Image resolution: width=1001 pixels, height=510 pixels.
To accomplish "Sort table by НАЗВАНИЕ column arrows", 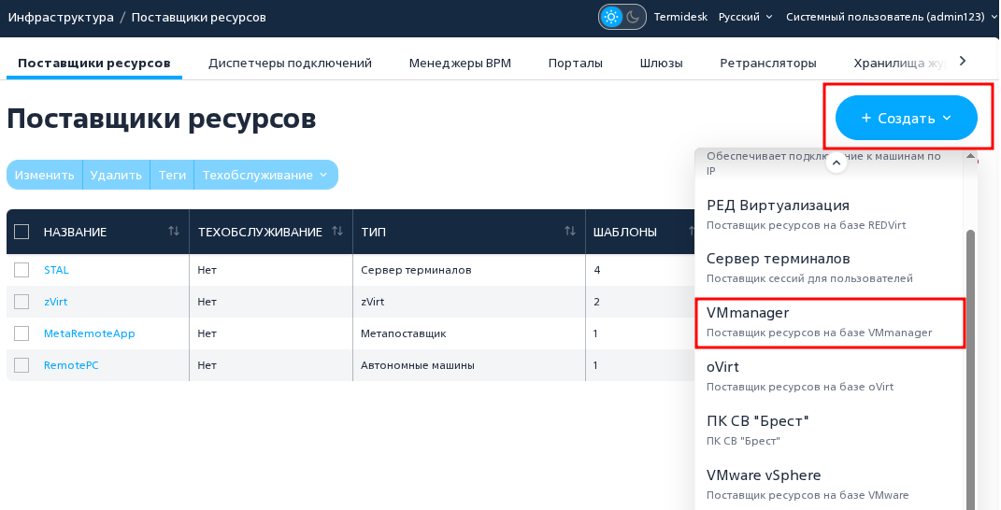I will coord(174,231).
